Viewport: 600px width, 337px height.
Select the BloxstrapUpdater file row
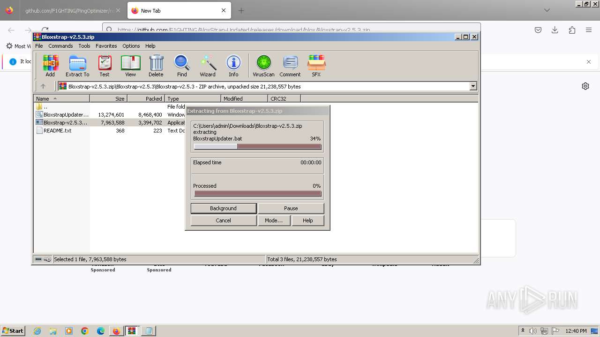110,115
